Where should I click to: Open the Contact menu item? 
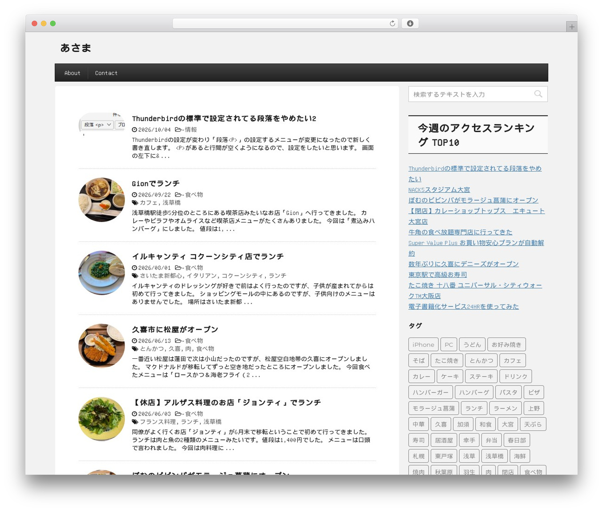click(x=106, y=73)
